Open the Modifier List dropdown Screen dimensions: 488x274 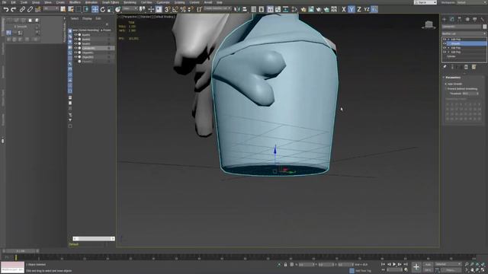[x=464, y=33]
